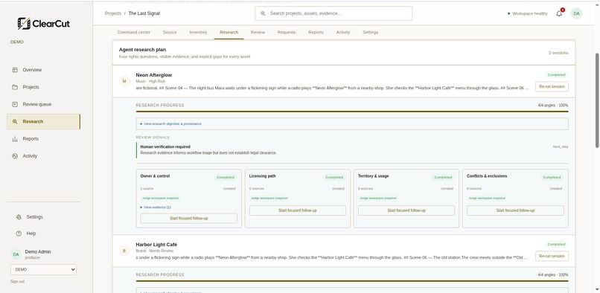
Task: Click the Harbor Light Café Completed status badge
Action: click(556, 245)
